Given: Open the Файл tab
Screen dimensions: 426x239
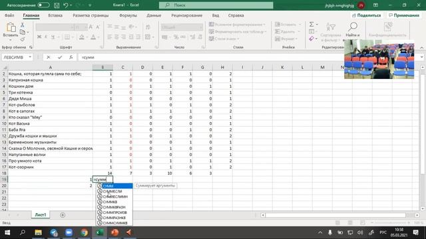Looking at the screenshot, I should [9, 15].
